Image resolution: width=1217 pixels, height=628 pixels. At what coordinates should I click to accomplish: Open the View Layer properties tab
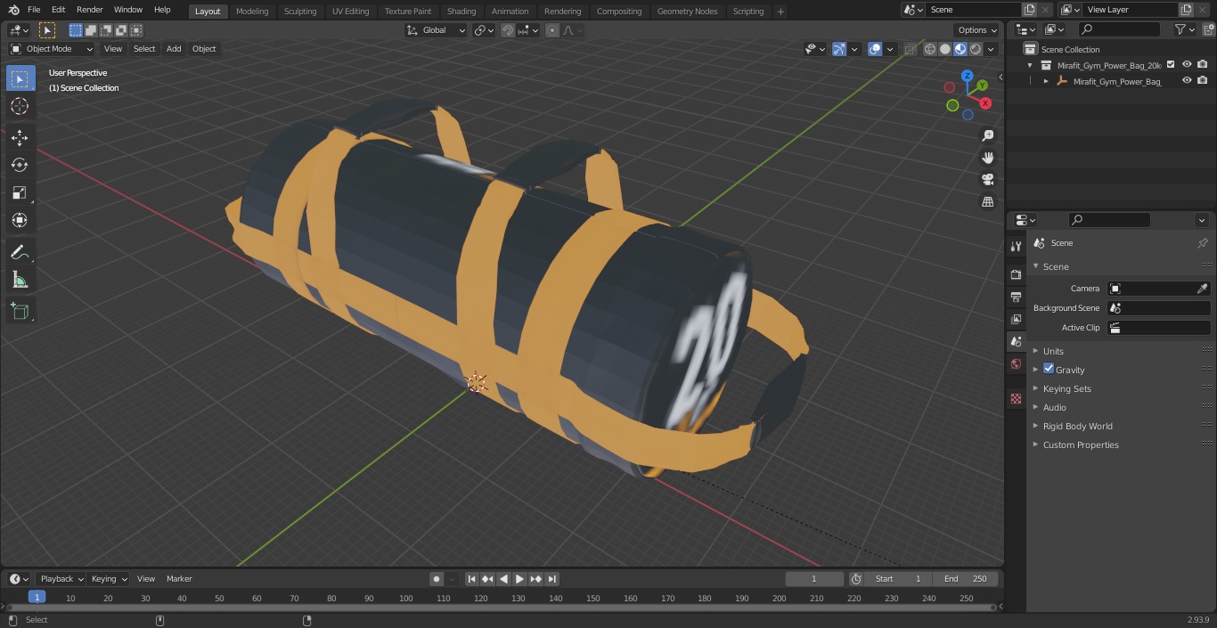tap(1016, 319)
